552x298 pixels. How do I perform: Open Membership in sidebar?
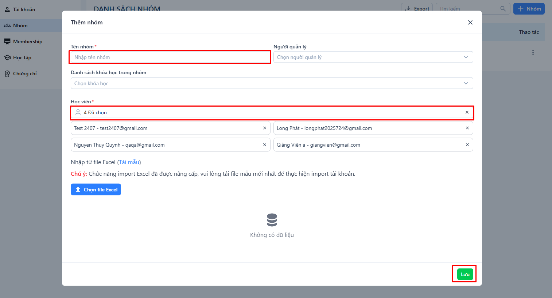pyautogui.click(x=31, y=41)
